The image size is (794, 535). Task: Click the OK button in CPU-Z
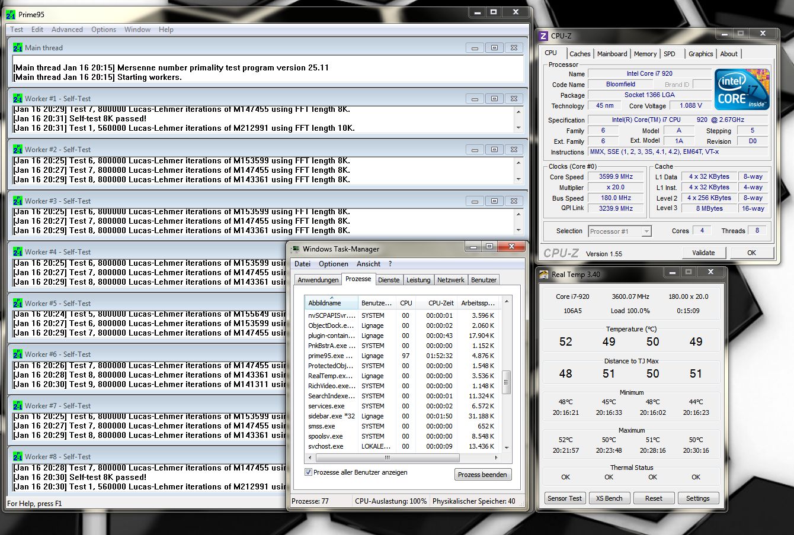pyautogui.click(x=751, y=253)
